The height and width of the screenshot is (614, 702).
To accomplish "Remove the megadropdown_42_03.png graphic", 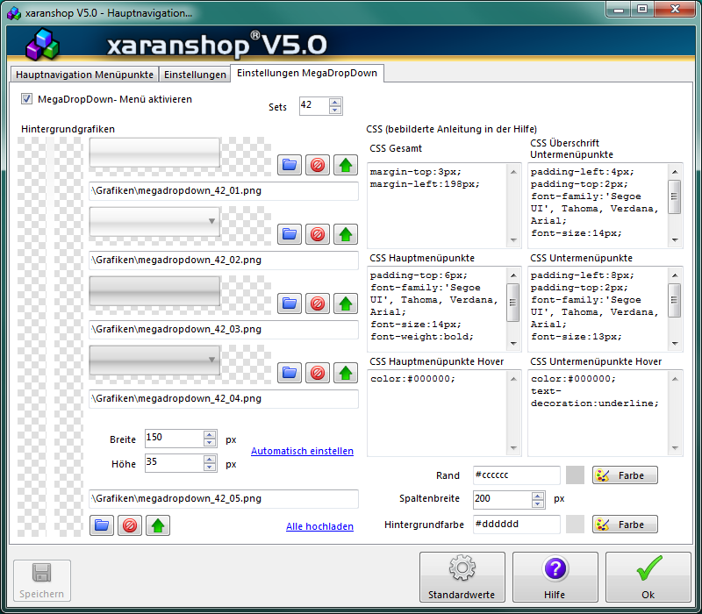I will (x=318, y=303).
